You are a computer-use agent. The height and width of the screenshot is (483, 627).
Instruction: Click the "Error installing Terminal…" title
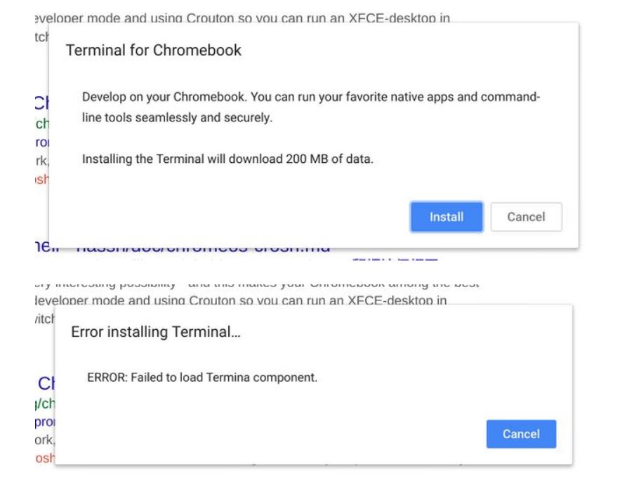(156, 331)
